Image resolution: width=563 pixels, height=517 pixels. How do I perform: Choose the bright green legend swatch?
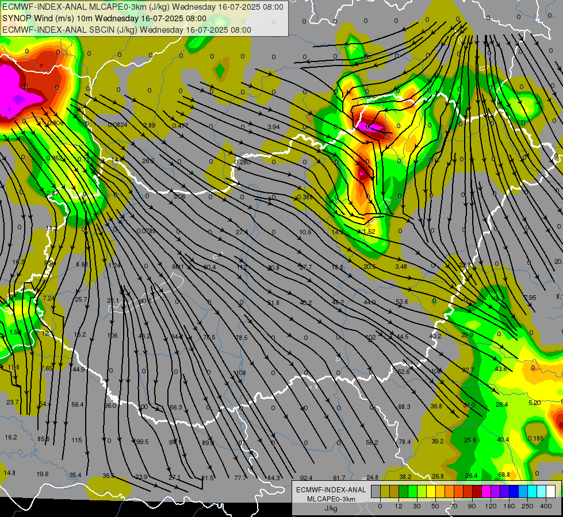pyautogui.click(x=412, y=492)
